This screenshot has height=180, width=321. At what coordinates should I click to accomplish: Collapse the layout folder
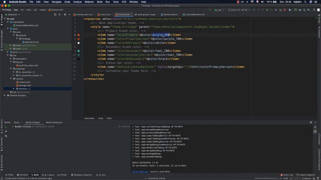(11, 62)
